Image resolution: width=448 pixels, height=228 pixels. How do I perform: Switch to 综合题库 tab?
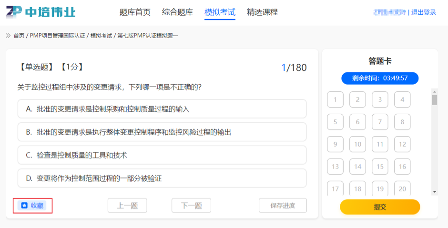[177, 12]
